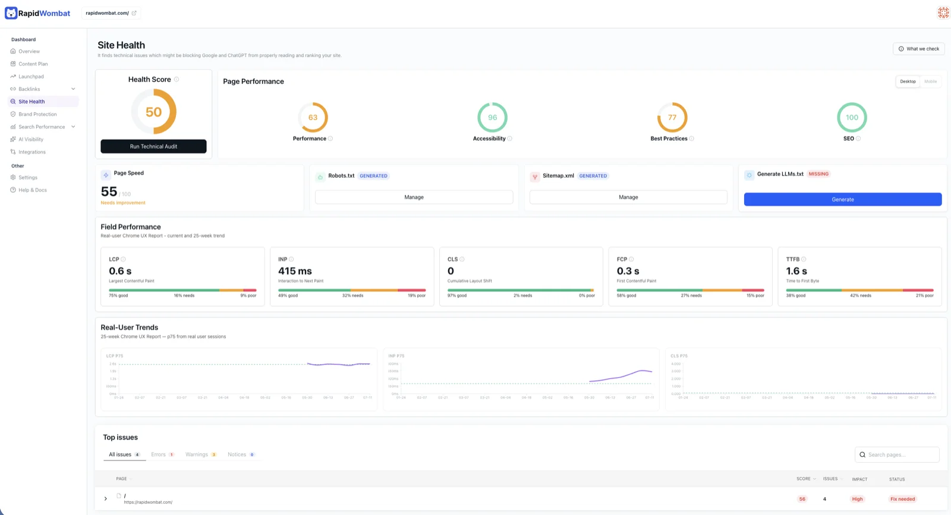Select the Errors tab

[162, 454]
